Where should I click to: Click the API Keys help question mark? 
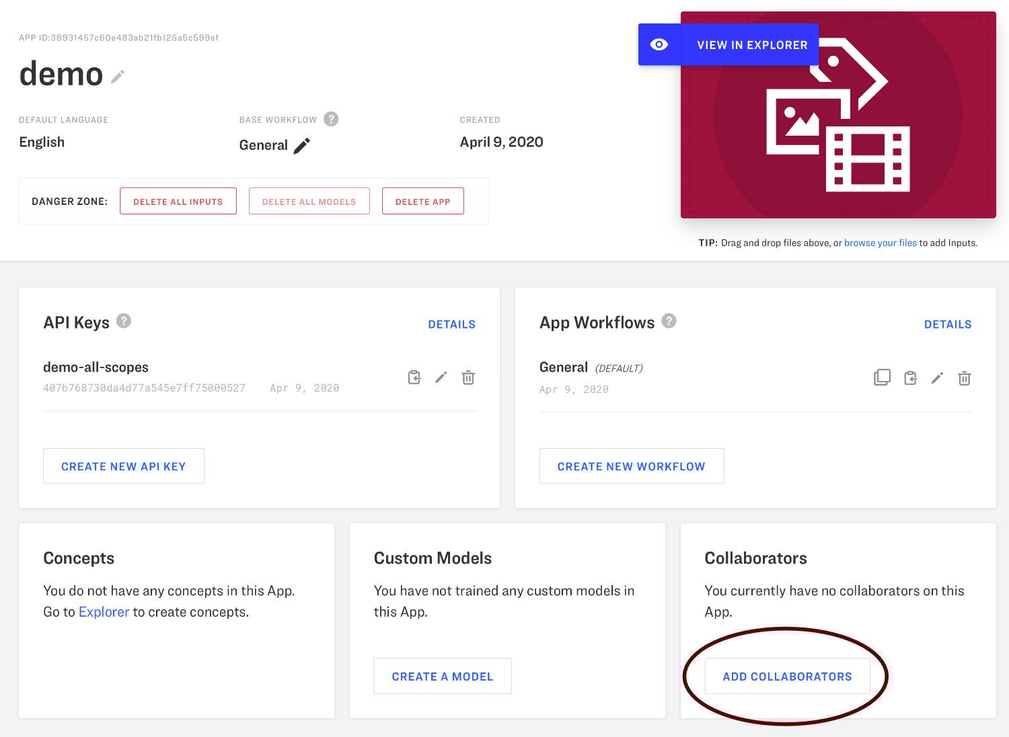click(124, 321)
